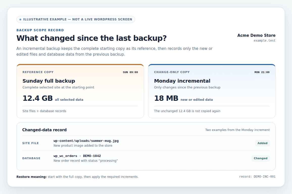Click the '12.4 GB' size value

click(x=38, y=98)
